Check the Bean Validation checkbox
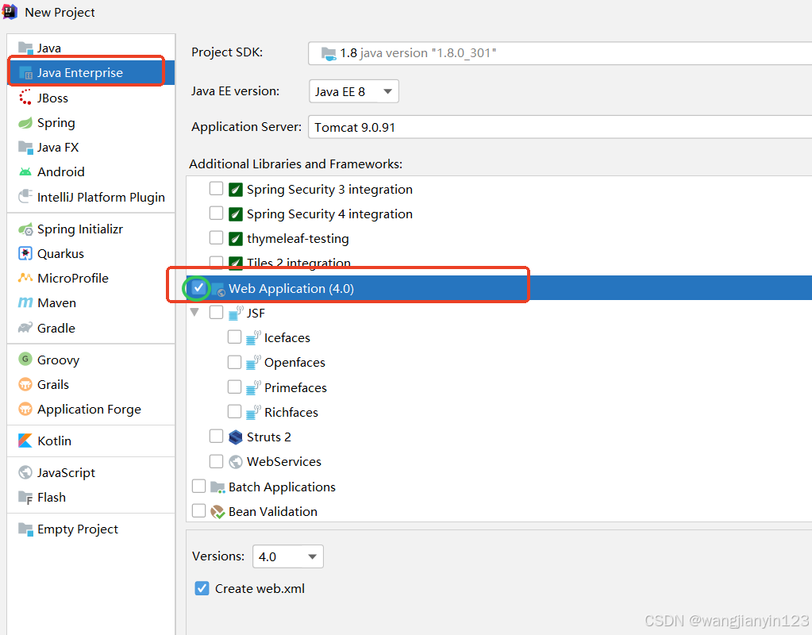 point(199,510)
